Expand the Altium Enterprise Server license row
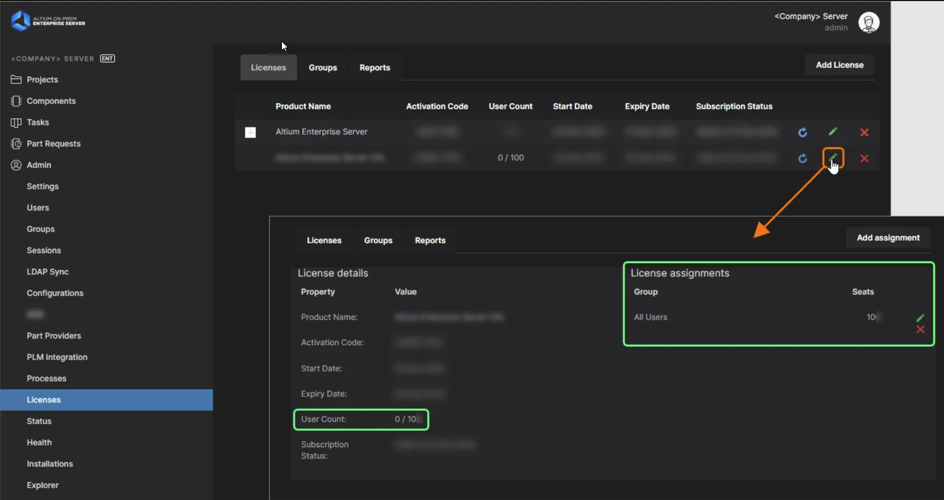 tap(250, 132)
